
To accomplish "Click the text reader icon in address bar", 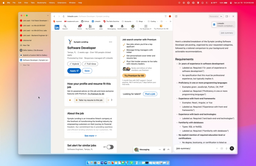I will (165, 16).
